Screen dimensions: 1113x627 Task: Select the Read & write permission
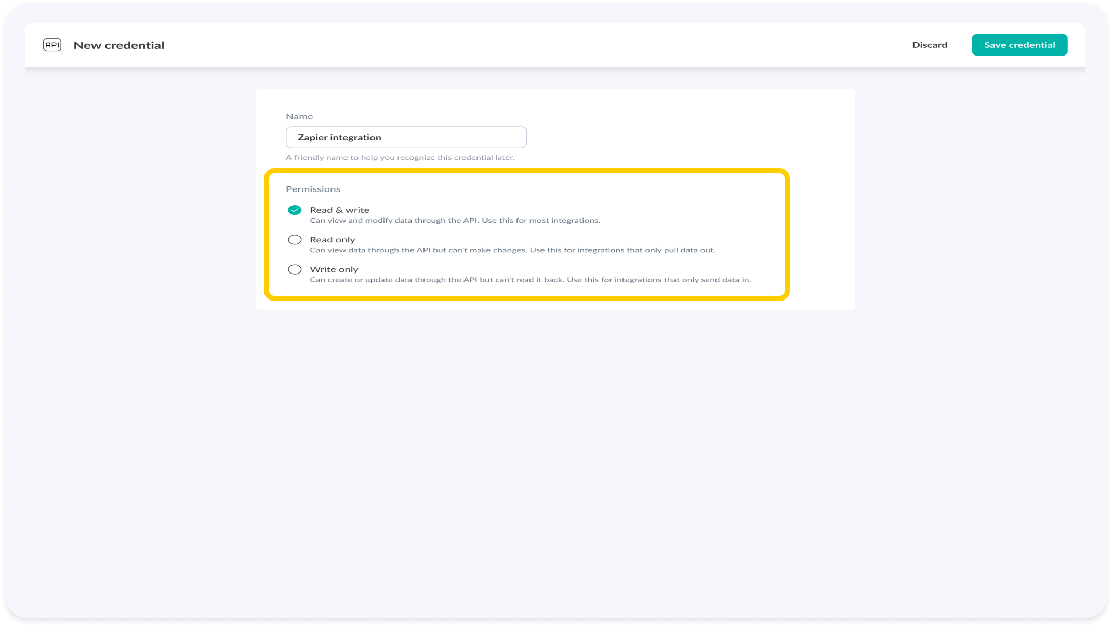point(295,210)
